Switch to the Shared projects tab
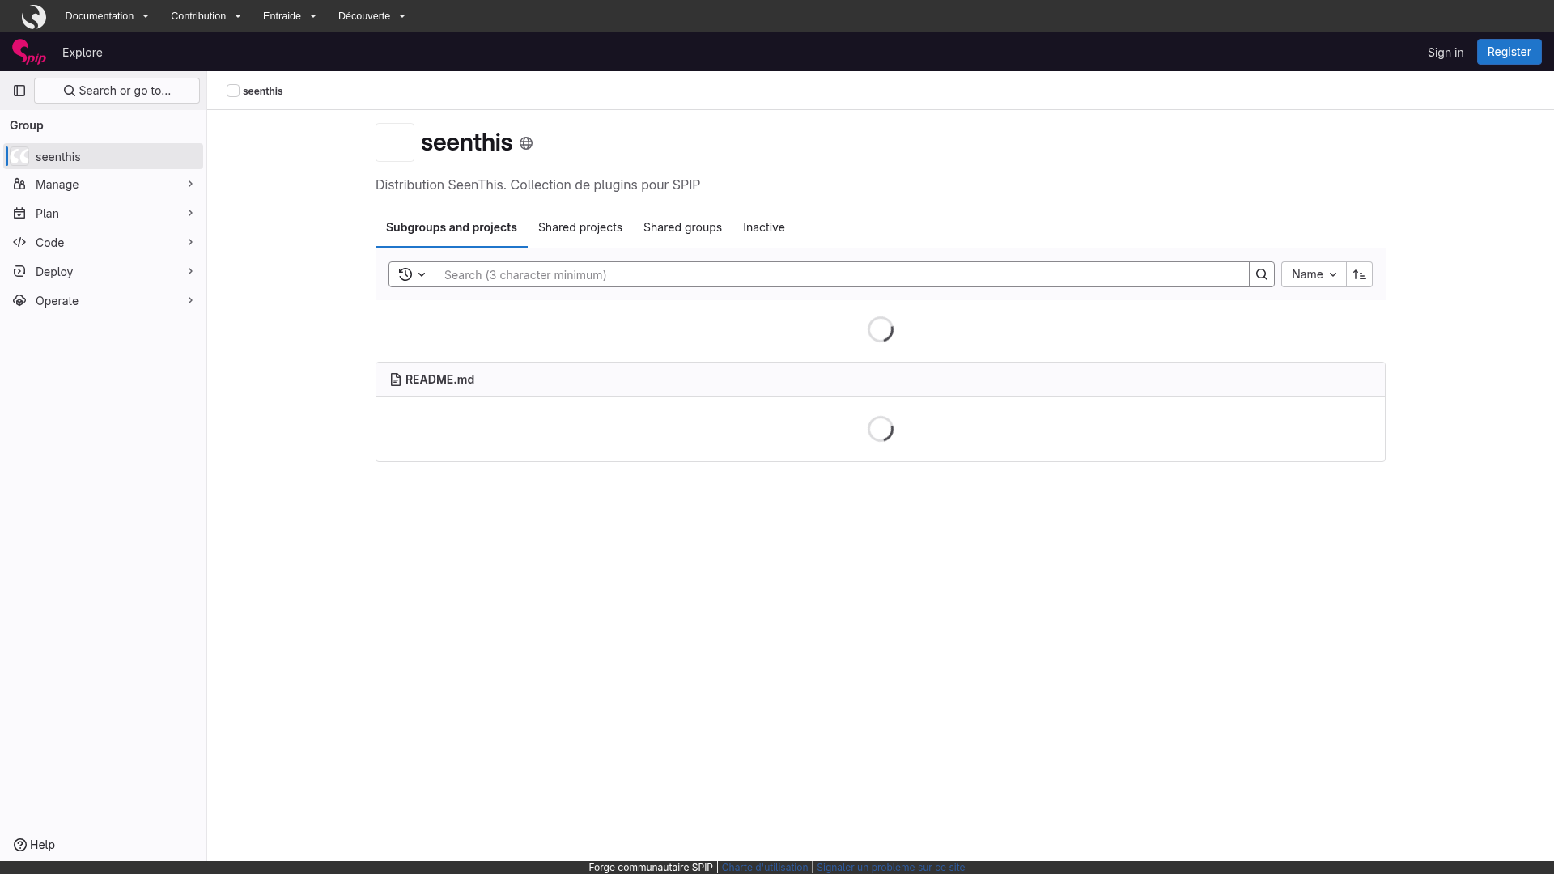Viewport: 1554px width, 874px height. (x=580, y=227)
